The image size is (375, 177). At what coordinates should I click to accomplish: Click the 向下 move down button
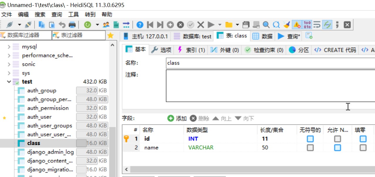pos(244,118)
